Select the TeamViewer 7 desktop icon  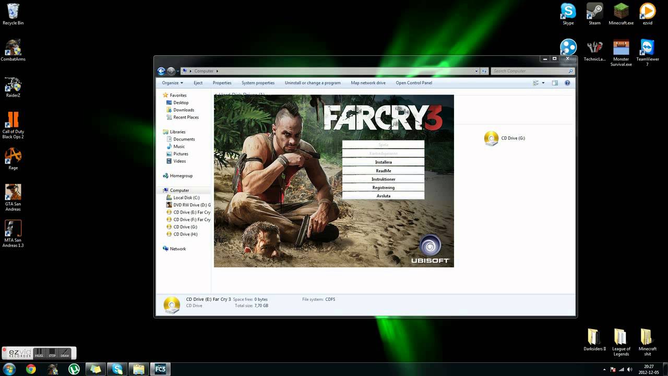648,53
